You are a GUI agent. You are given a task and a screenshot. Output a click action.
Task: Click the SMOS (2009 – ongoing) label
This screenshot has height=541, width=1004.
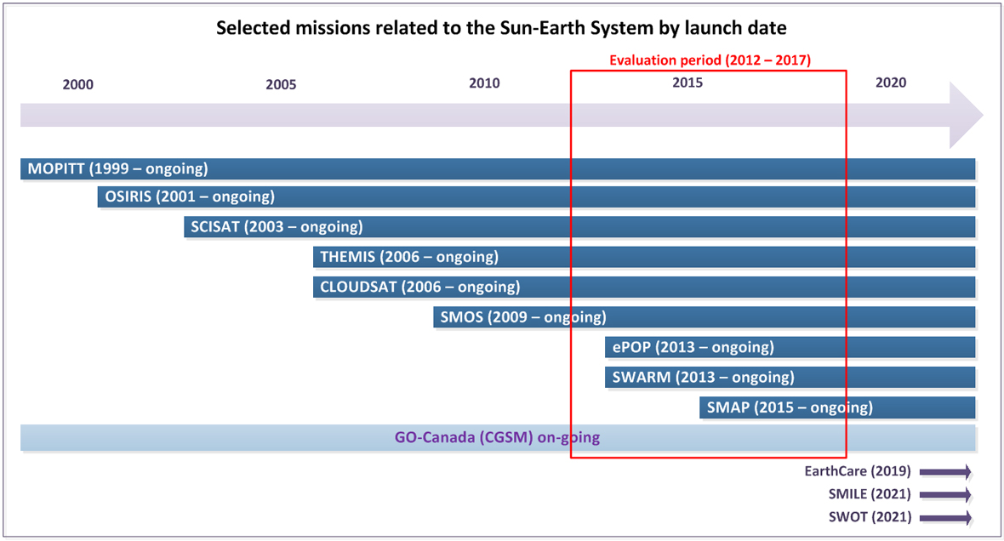click(x=522, y=316)
